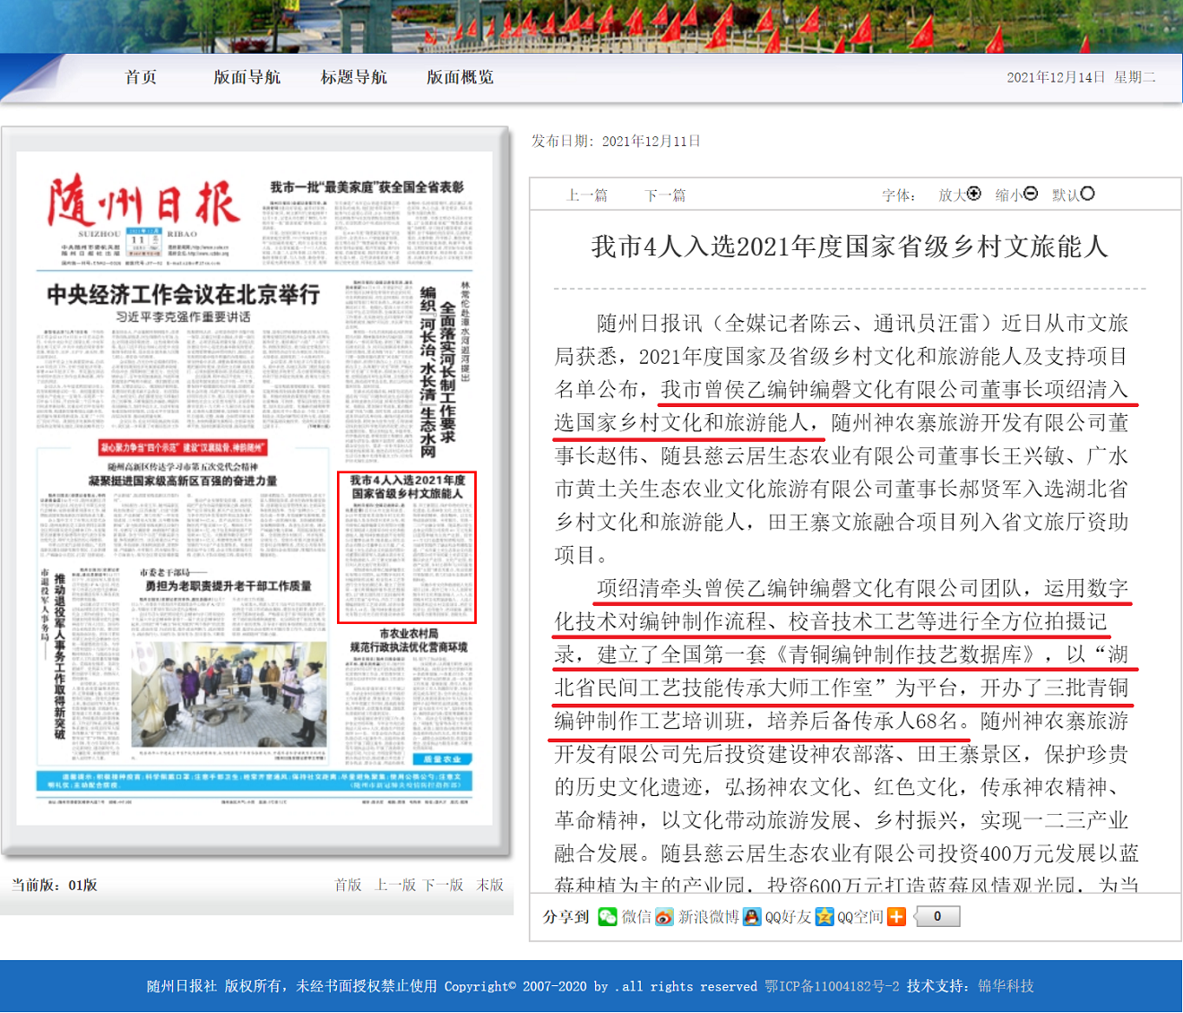
Task: Click the newspaper page photo of people
Action: click(x=229, y=695)
